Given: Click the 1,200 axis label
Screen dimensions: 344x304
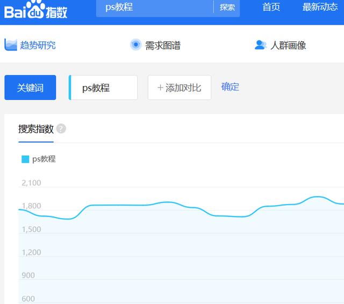Looking at the screenshot, I should pos(31,252).
